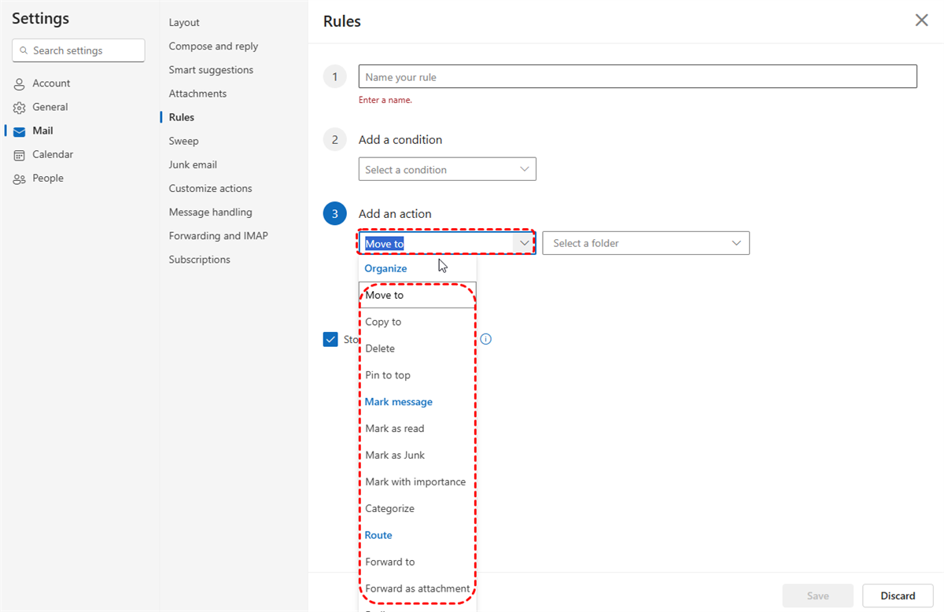This screenshot has width=944, height=612.
Task: Toggle the stop processing rules checkbox
Action: [x=330, y=340]
